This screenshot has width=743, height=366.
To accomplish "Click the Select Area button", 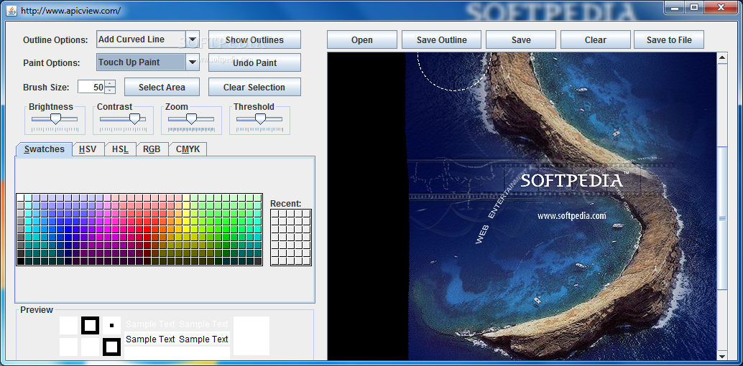I will (162, 87).
